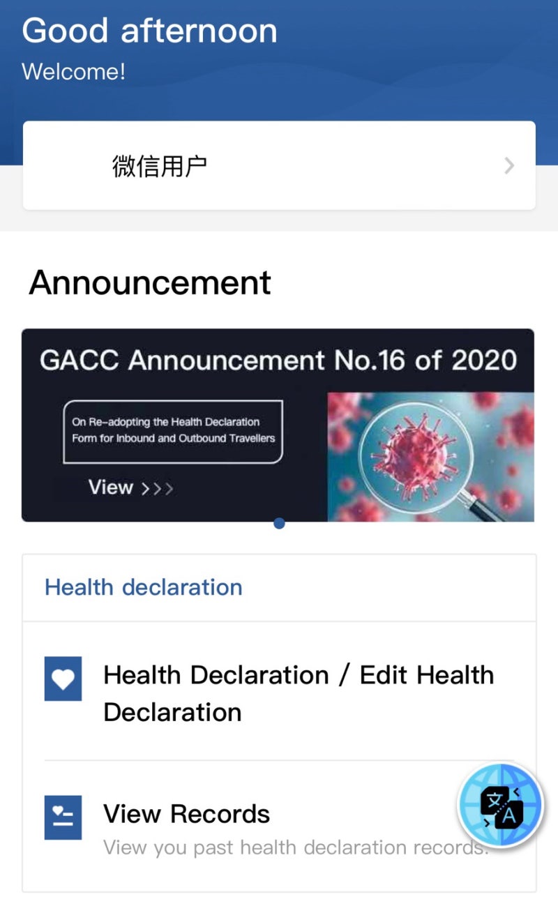Tap View you past health declaration records subtitle
The image size is (558, 906).
[296, 847]
